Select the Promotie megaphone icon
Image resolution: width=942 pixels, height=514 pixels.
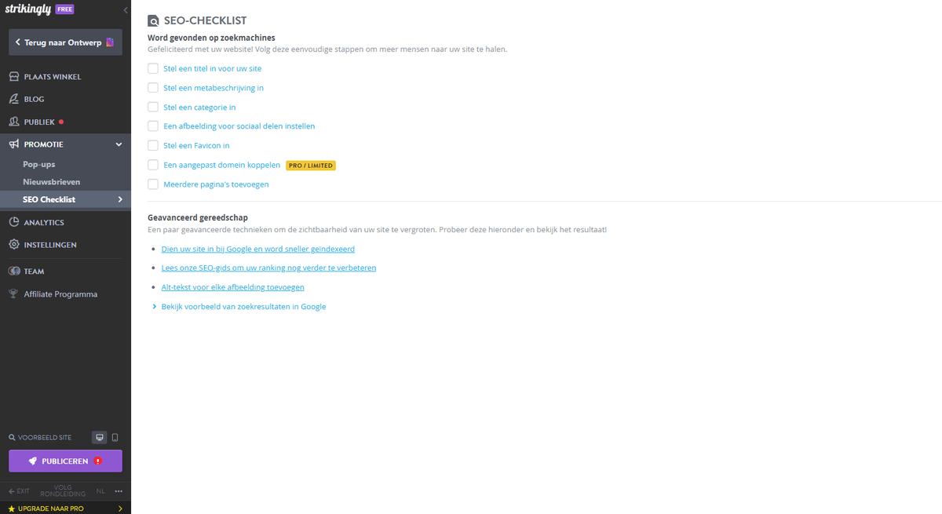click(x=14, y=144)
